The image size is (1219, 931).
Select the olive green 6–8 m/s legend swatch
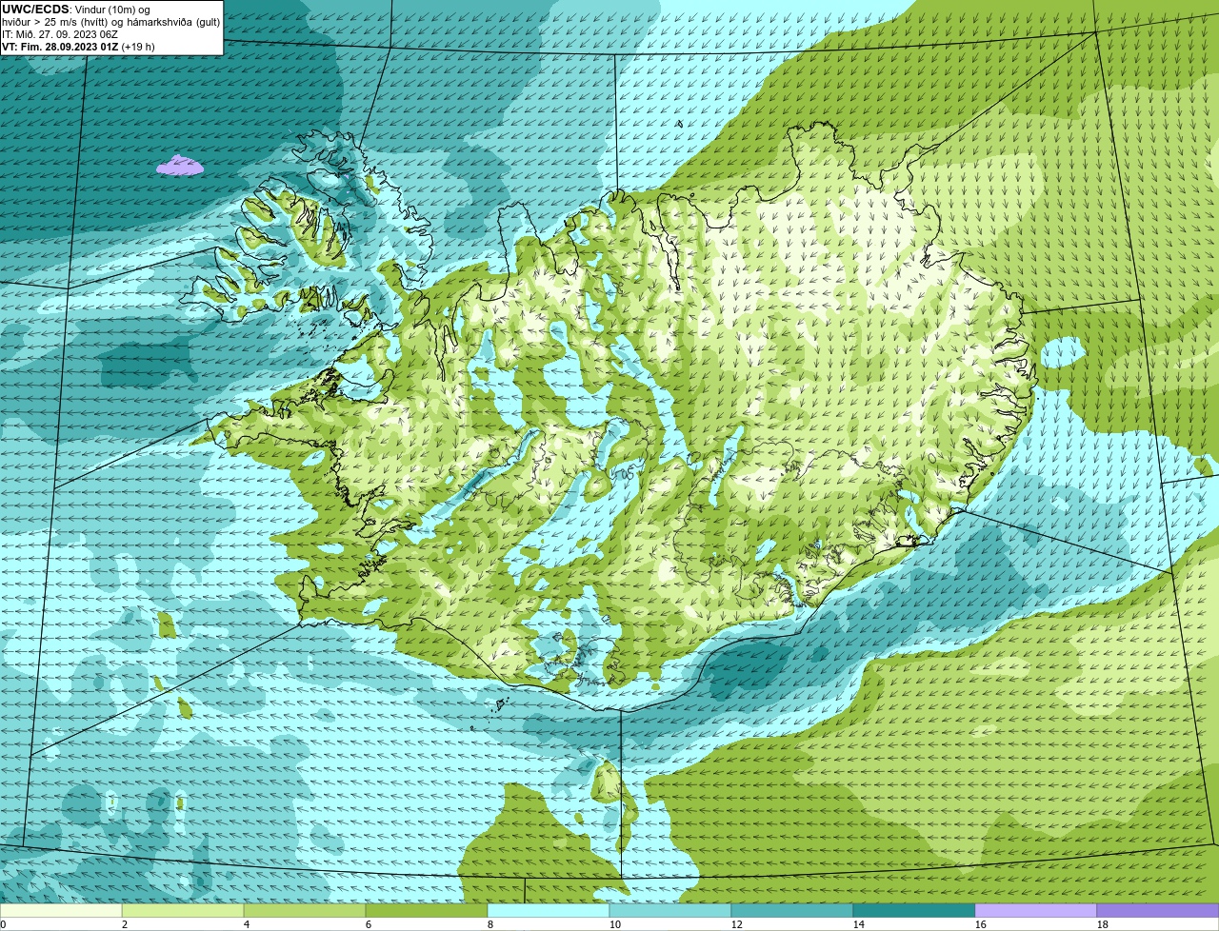(427, 910)
